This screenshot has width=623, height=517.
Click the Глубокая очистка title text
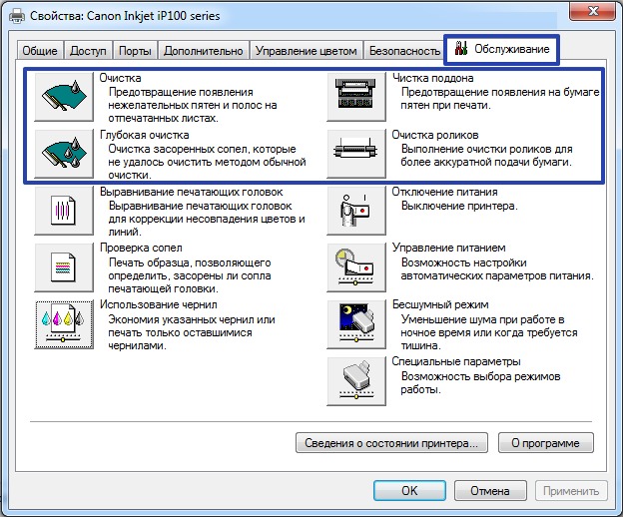coord(145,135)
